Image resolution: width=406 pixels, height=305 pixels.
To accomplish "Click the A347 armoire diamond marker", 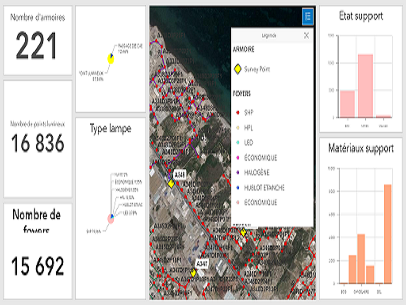I will click(193, 272).
